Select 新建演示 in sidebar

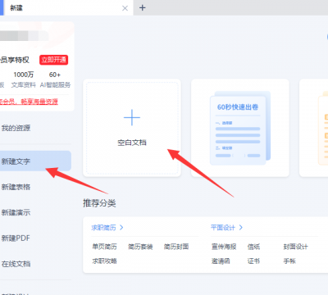coord(16,212)
